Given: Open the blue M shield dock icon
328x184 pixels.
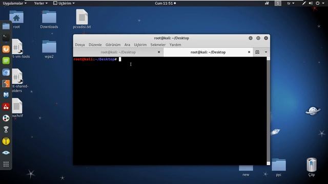Looking at the screenshot, I should click(x=6, y=95).
